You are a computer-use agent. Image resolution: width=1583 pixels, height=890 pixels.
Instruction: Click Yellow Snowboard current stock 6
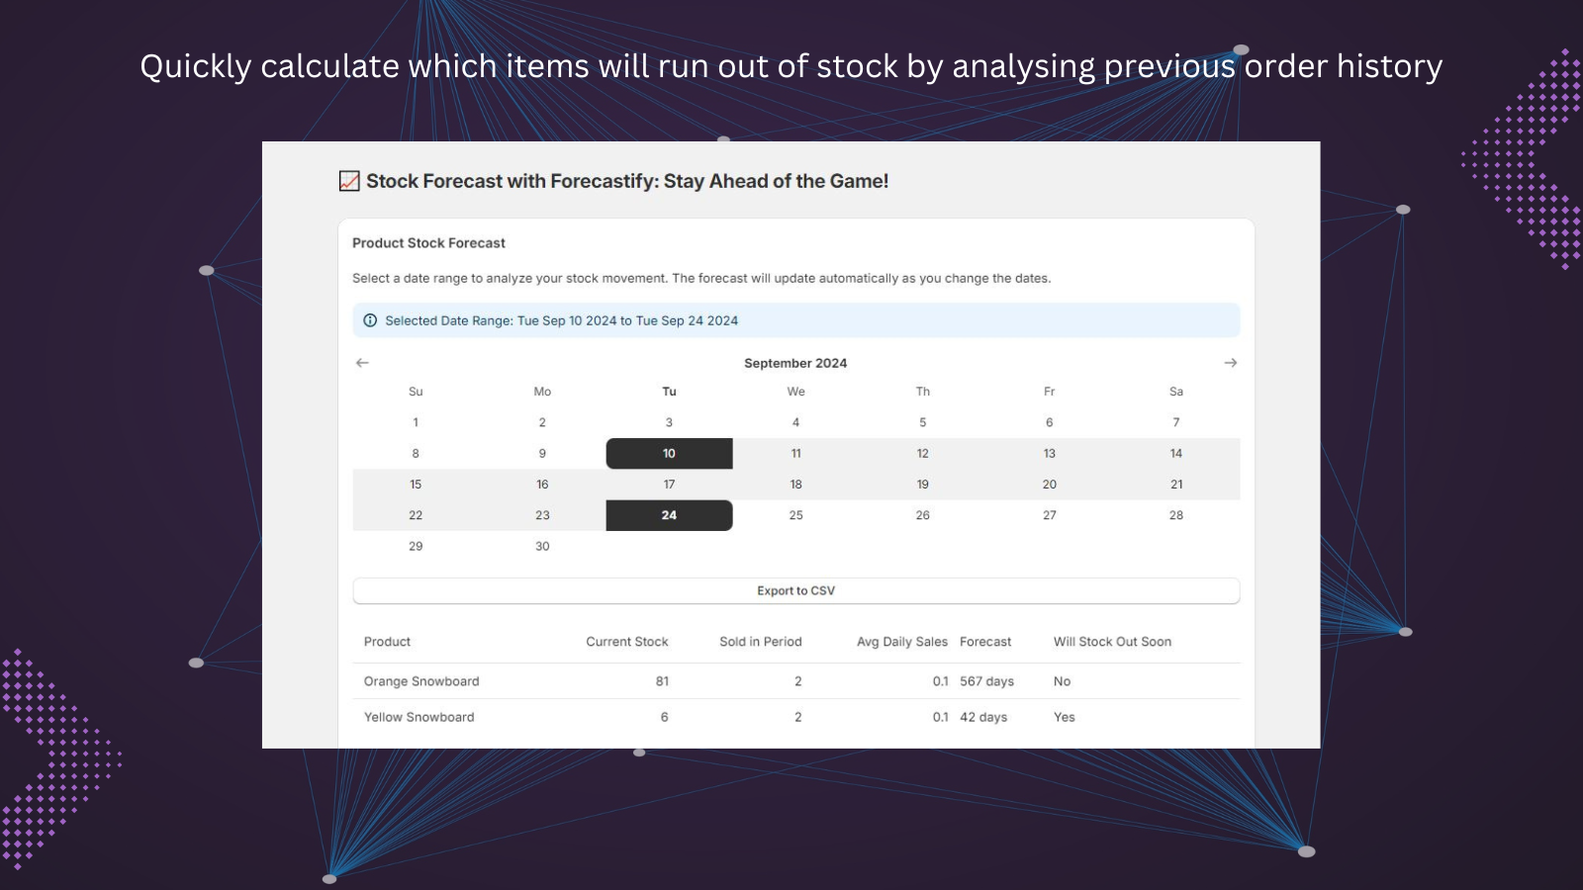tap(665, 717)
